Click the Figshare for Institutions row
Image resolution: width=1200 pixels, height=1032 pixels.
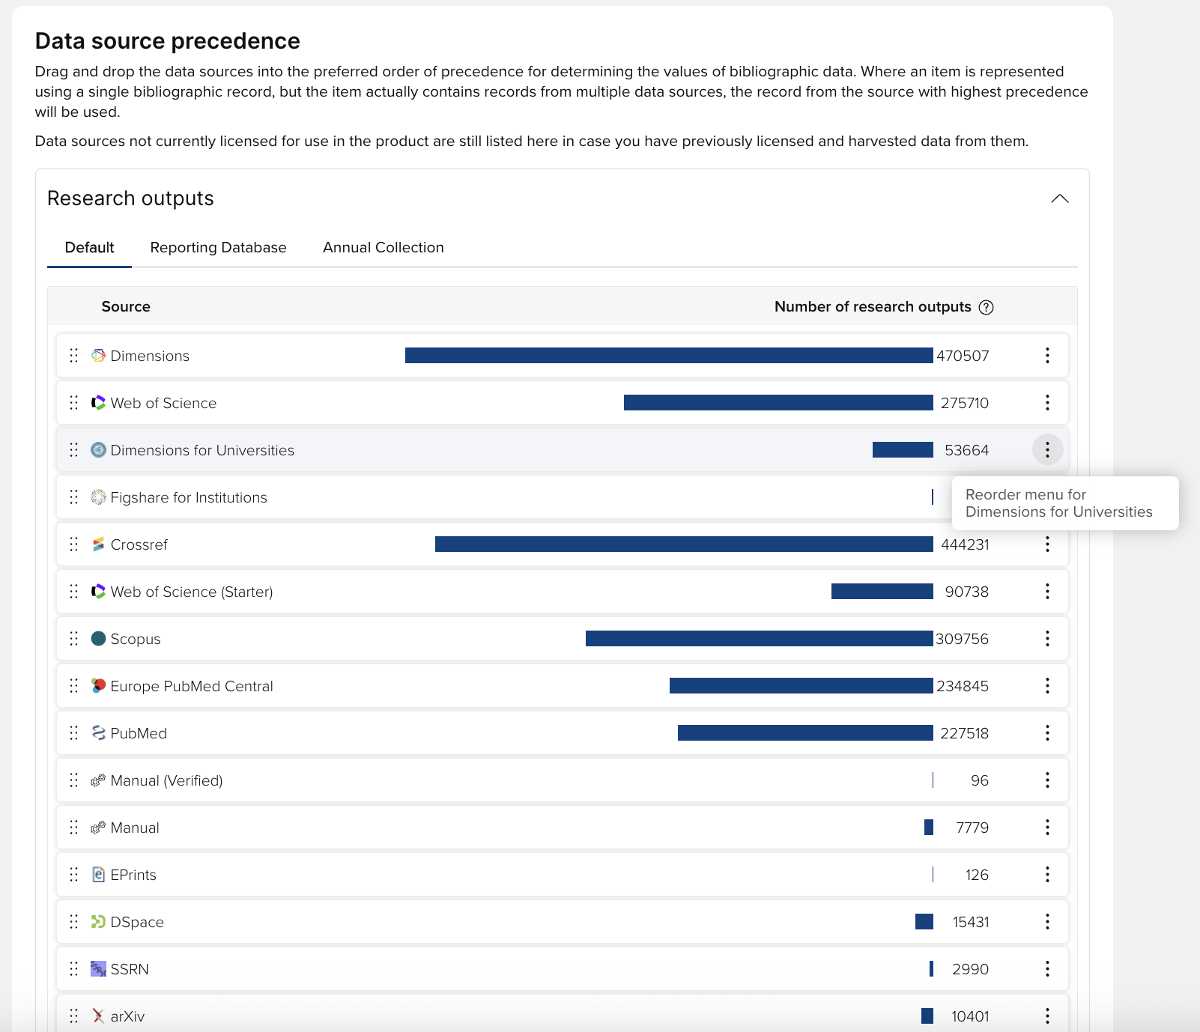pos(449,497)
